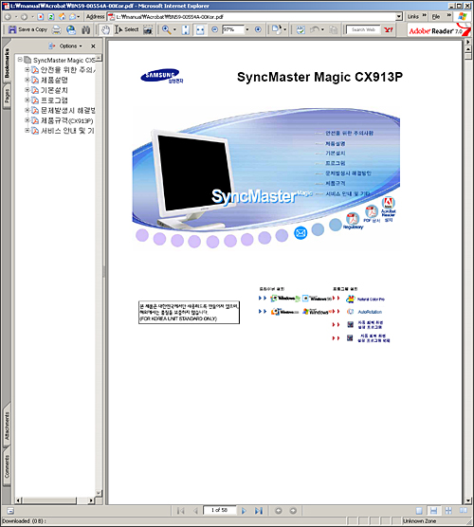Click the 제품설명 link in the banner

coord(336,143)
